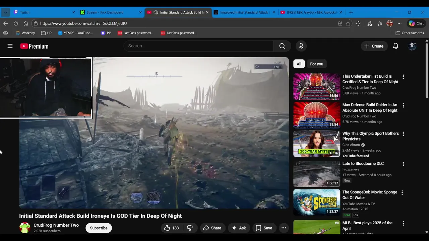
Task: Open options for Max Defense Build Raider video
Action: click(x=403, y=105)
